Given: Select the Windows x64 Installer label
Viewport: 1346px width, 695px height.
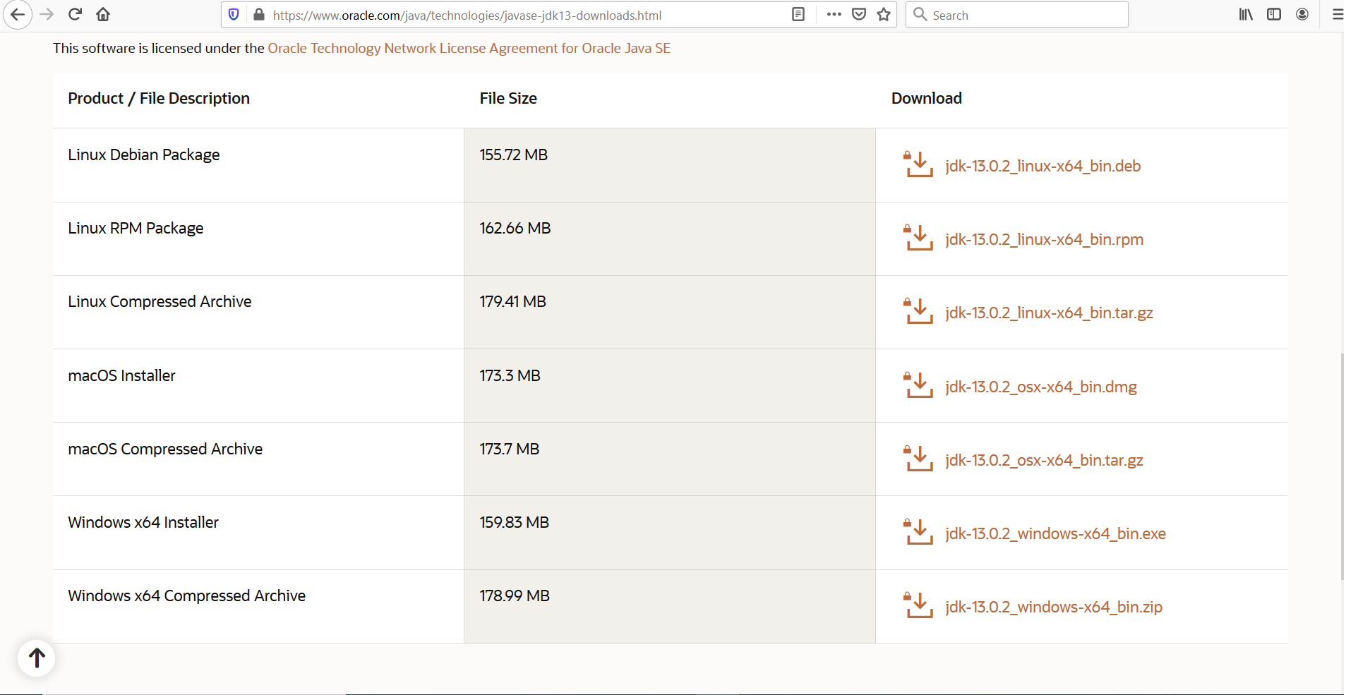Looking at the screenshot, I should click(x=143, y=522).
